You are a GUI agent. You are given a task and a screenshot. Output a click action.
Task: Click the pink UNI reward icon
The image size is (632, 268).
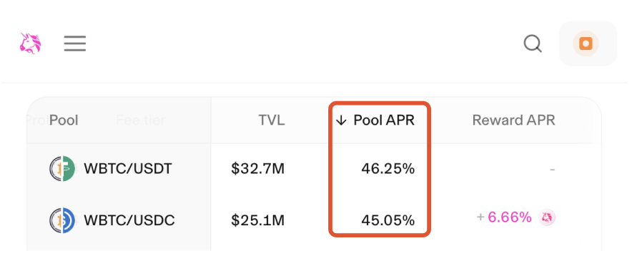click(547, 218)
